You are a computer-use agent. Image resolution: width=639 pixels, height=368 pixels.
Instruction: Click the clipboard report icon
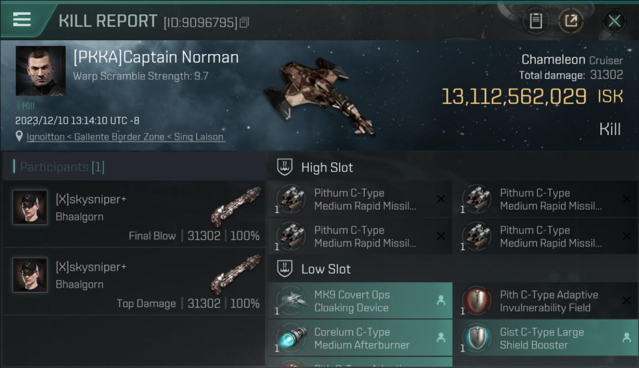pyautogui.click(x=536, y=21)
